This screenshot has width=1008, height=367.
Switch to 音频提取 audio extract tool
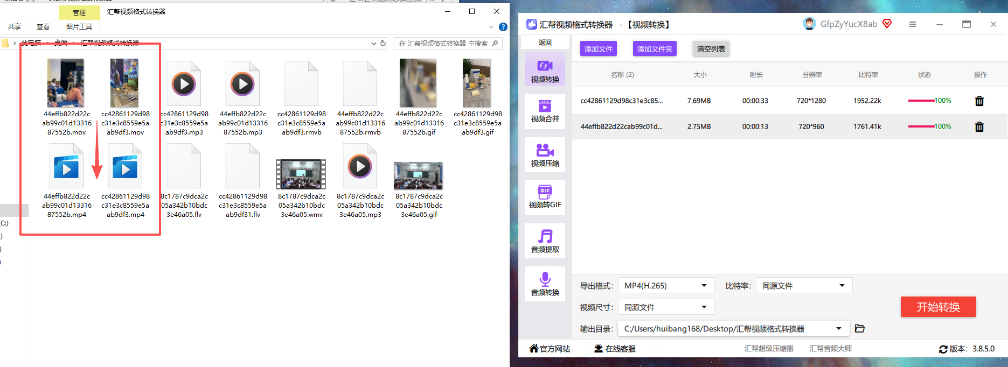545,241
